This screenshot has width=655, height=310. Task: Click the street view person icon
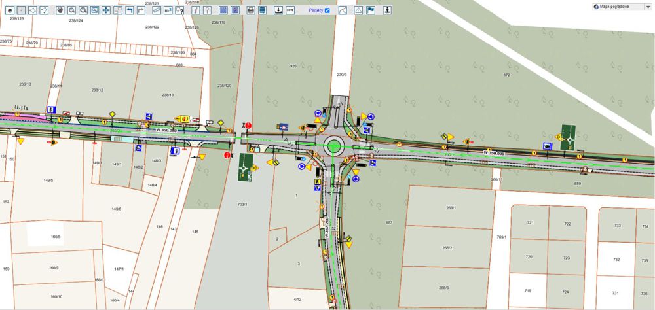tap(387, 10)
